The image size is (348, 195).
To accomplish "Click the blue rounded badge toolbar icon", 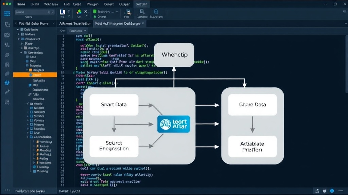I will tap(156, 12).
